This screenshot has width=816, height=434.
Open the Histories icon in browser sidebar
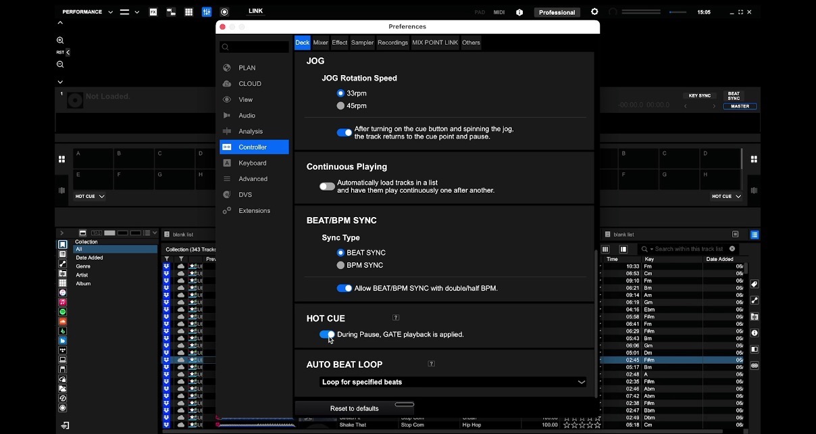(x=62, y=399)
